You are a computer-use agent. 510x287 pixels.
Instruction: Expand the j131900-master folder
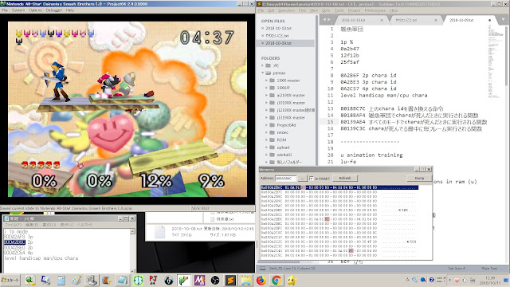(266, 117)
